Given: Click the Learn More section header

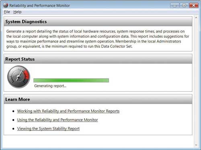Looking at the screenshot, I should coord(98,99).
